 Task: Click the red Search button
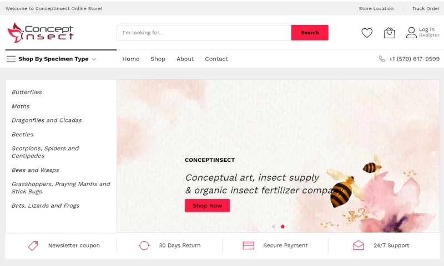pyautogui.click(x=310, y=33)
